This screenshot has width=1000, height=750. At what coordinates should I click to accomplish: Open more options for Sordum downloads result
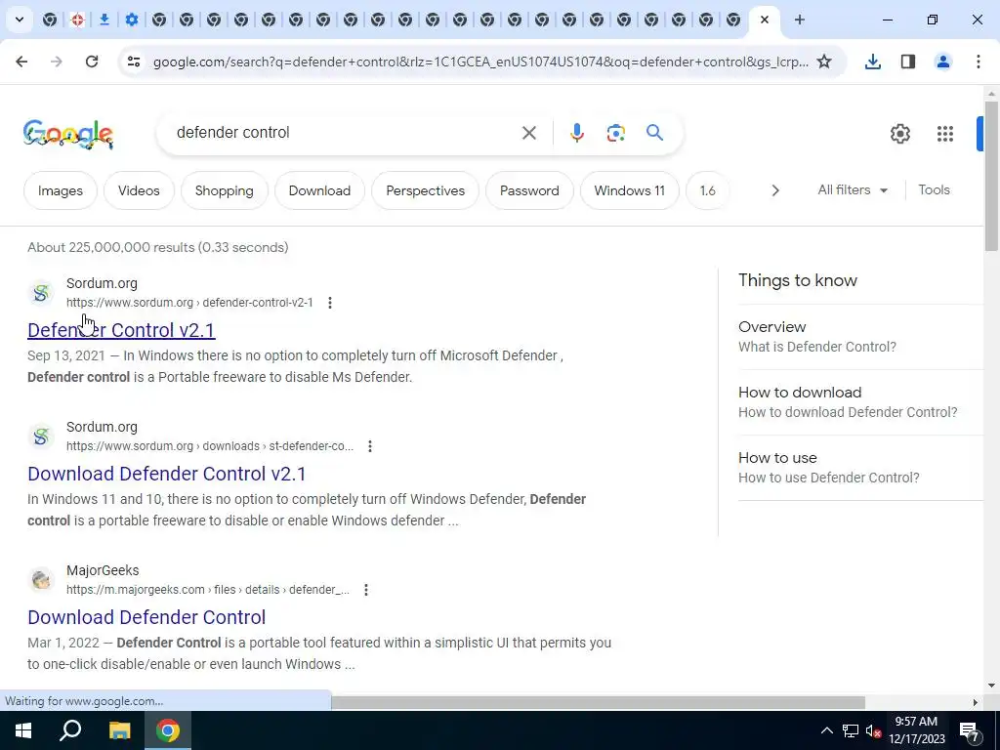pyautogui.click(x=370, y=445)
